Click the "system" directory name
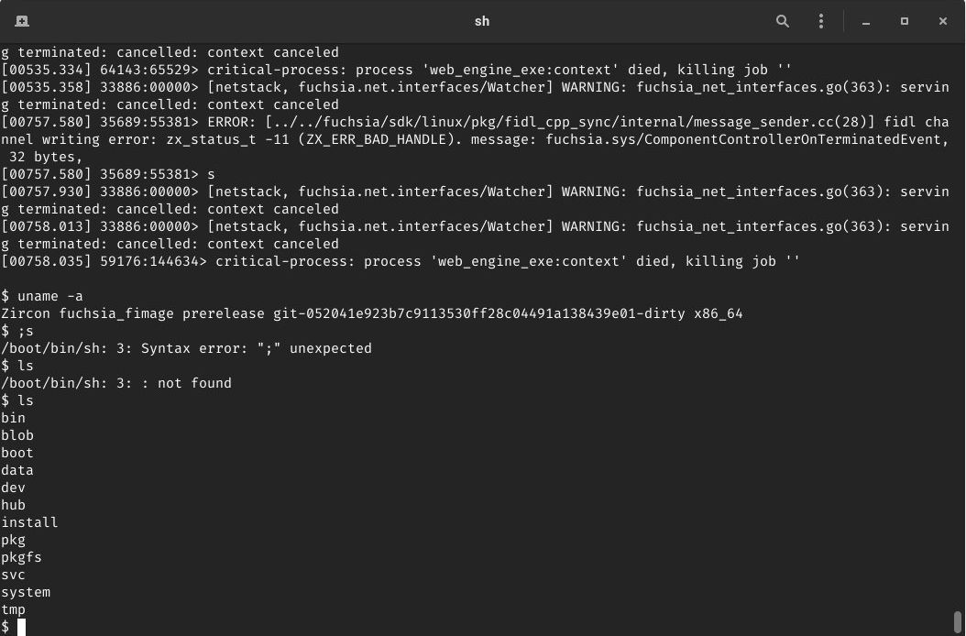Screen dimensions: 966x636 (26, 592)
